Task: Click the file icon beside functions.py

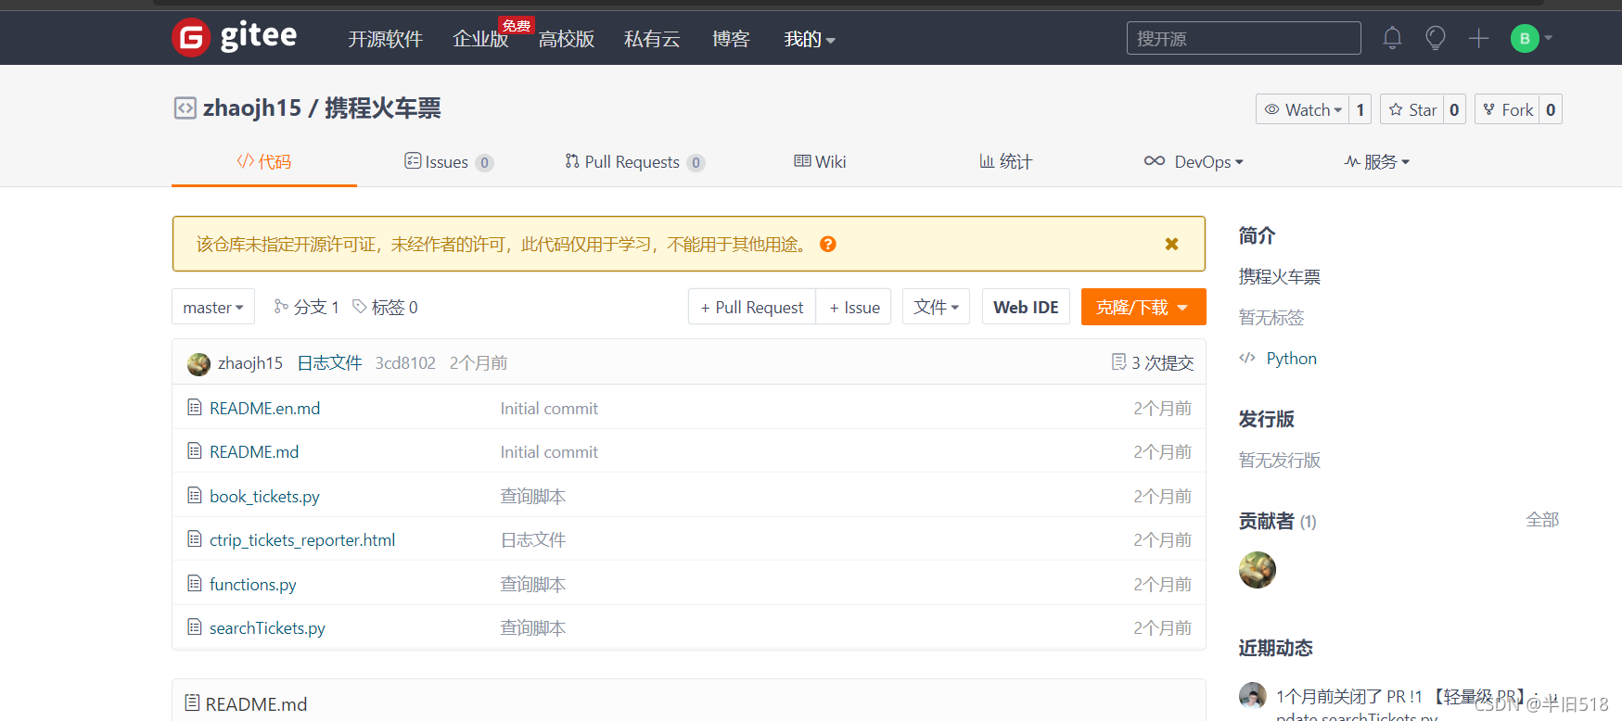Action: point(194,583)
